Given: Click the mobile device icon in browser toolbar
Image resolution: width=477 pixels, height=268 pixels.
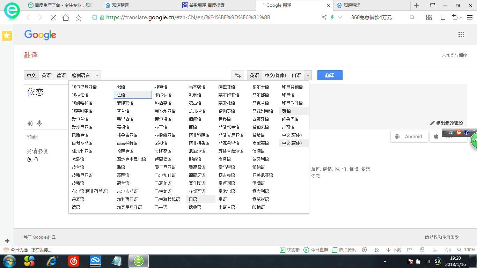Looking at the screenshot, I should [x=443, y=17].
